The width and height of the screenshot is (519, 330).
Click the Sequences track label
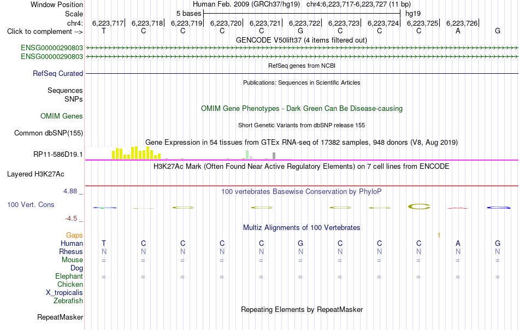[65, 90]
